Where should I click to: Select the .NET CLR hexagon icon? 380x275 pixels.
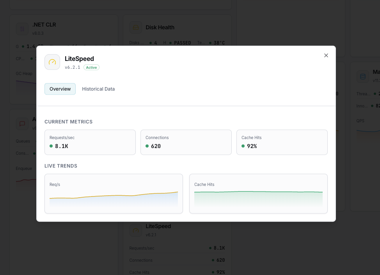[x=22, y=29]
